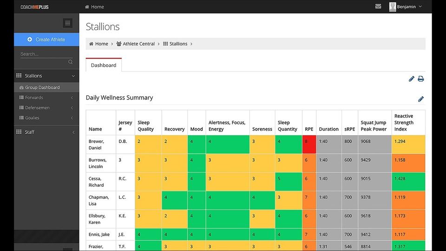Click the dashboard edit pencil icon
Image resolution: width=446 pixels, height=251 pixels.
tap(411, 79)
